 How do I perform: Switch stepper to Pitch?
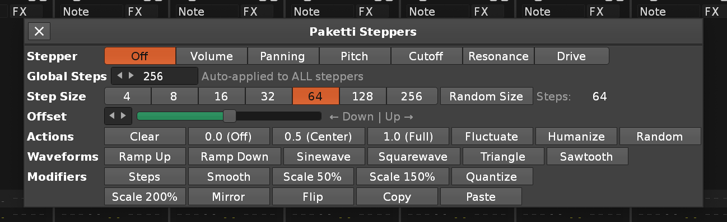coord(355,56)
